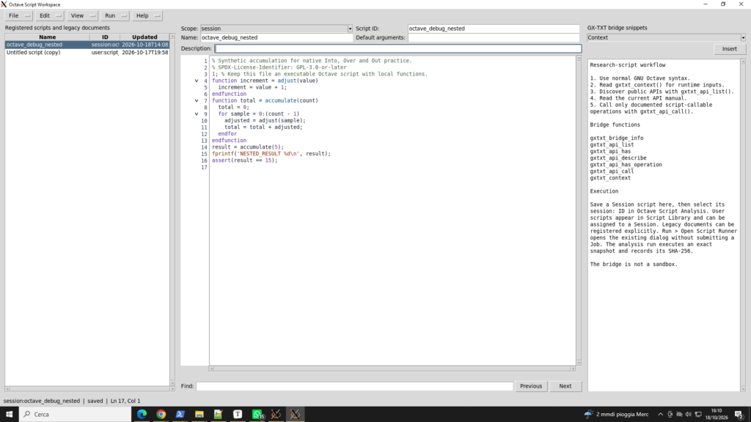
Task: Sort scripts by Updated column header
Action: [144, 37]
